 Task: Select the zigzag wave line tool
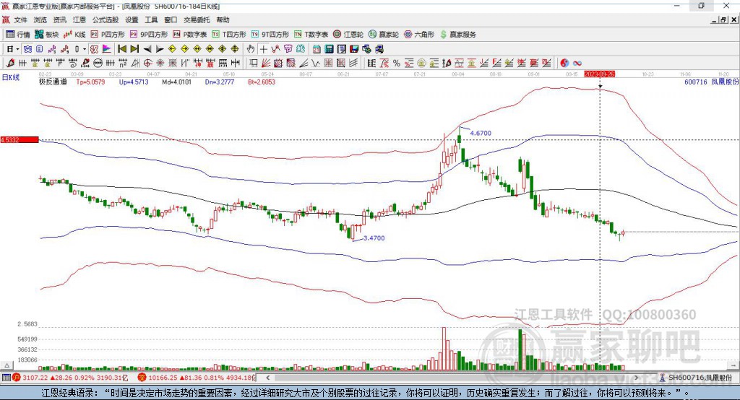(315, 63)
